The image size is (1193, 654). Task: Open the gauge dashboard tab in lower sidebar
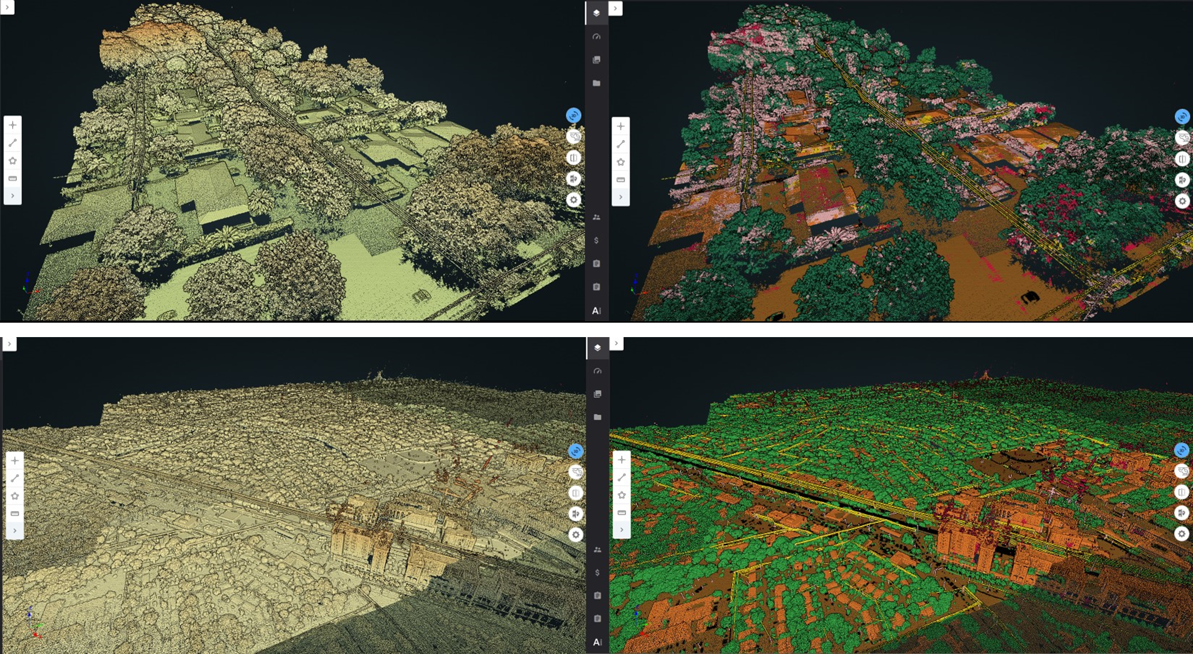point(597,371)
